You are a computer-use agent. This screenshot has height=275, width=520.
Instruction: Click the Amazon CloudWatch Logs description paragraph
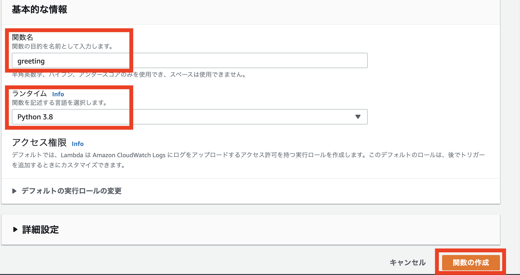coord(248,160)
